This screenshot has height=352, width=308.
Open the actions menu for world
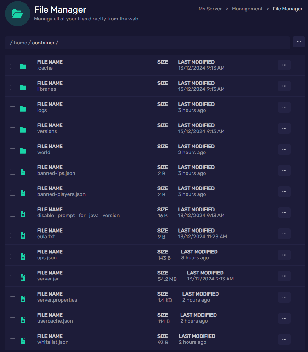284,149
